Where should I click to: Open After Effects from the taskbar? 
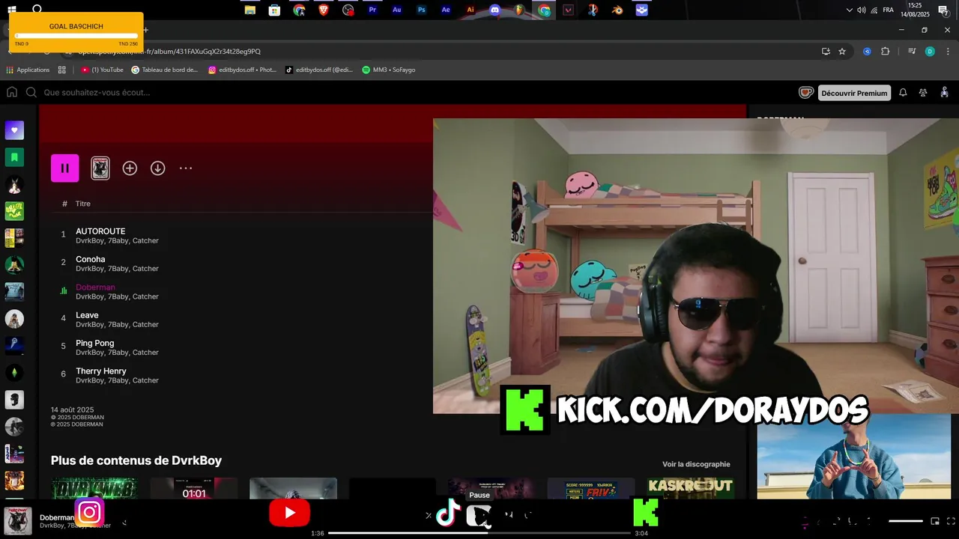click(446, 10)
